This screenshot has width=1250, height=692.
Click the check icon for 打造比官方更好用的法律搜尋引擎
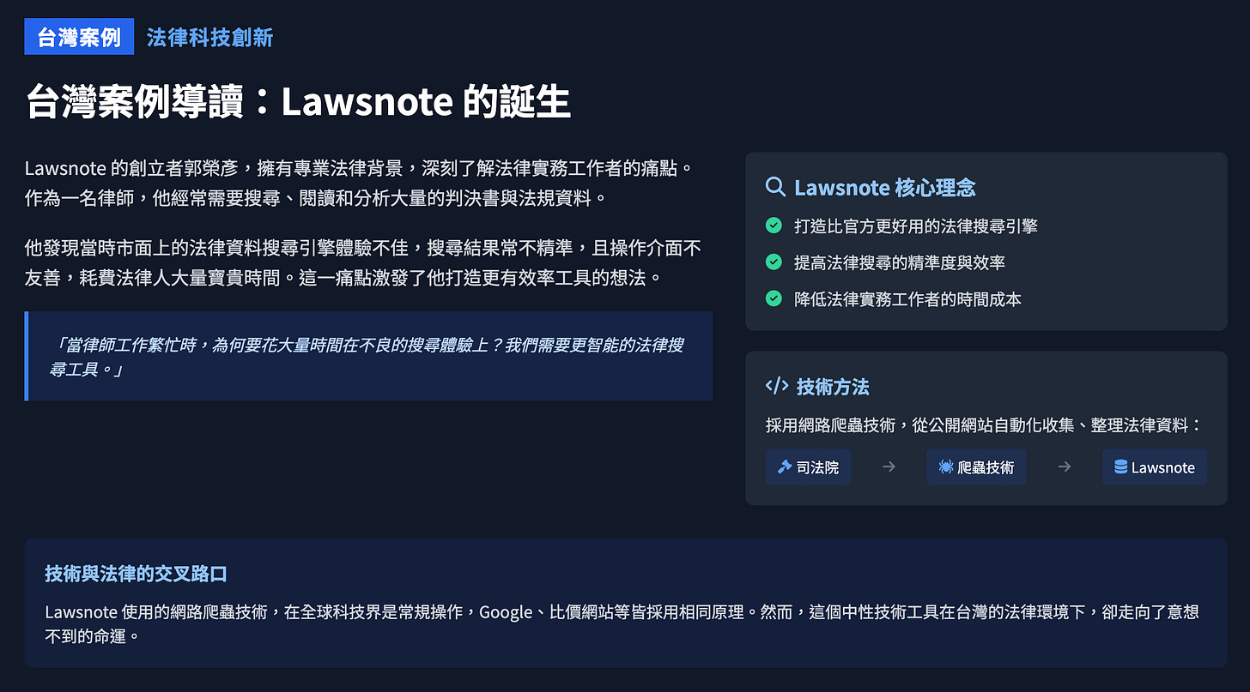pos(774,226)
